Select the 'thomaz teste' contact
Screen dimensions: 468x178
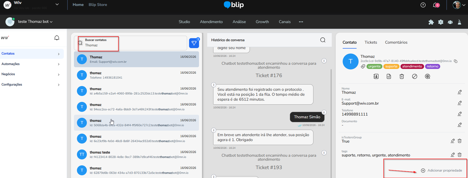(136, 154)
